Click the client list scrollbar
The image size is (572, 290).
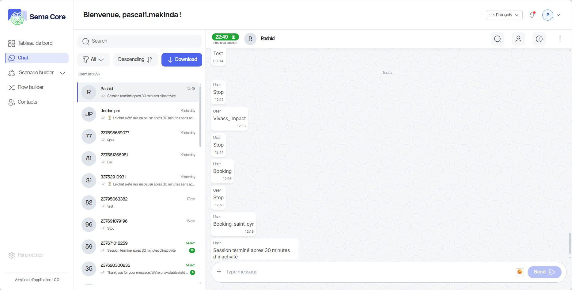(x=200, y=116)
